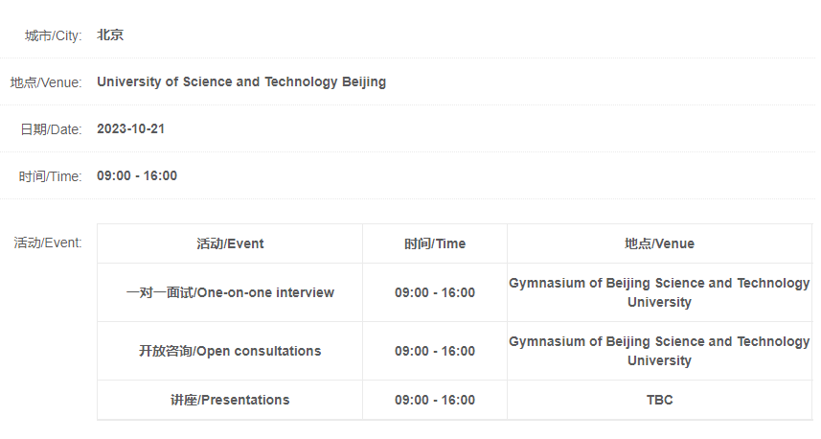Select the One-on-one interview row cell
Image resolution: width=821 pixels, height=439 pixels.
coord(230,292)
